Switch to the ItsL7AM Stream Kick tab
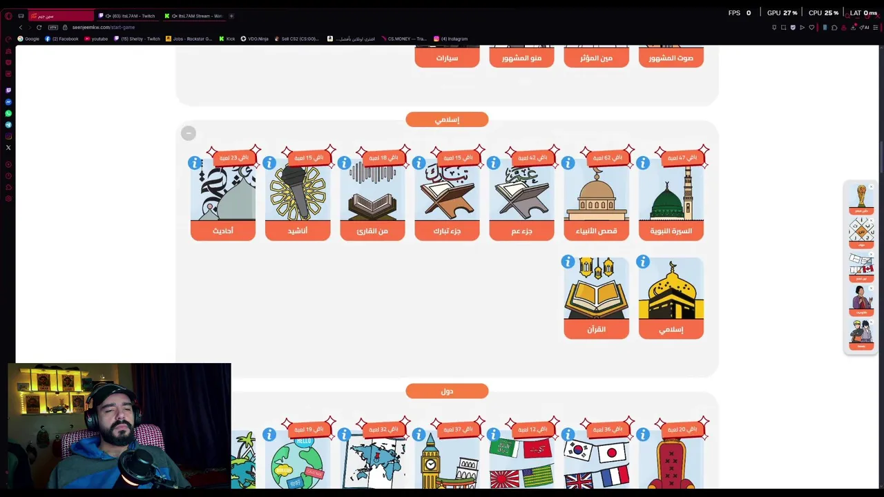The height and width of the screenshot is (497, 884). click(x=195, y=16)
